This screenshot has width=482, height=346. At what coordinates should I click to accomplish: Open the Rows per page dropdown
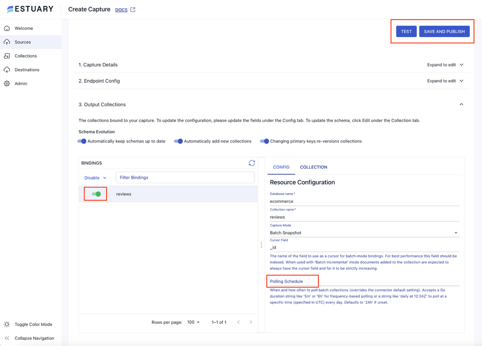[193, 322]
